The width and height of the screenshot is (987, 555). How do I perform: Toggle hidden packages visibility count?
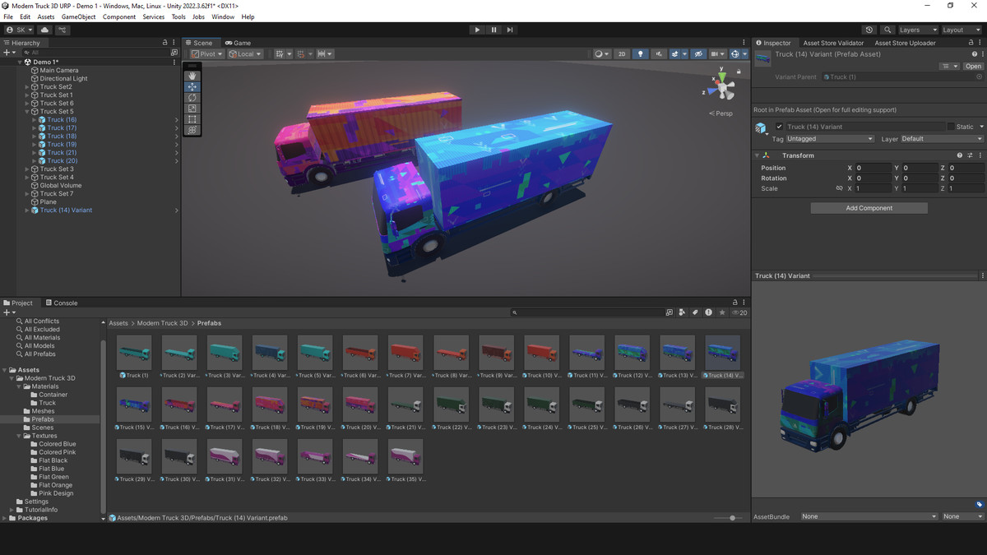point(739,312)
